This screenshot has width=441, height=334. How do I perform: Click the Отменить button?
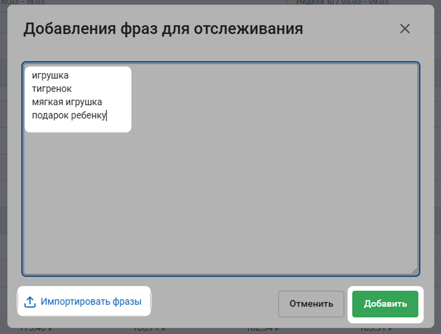[x=311, y=304]
